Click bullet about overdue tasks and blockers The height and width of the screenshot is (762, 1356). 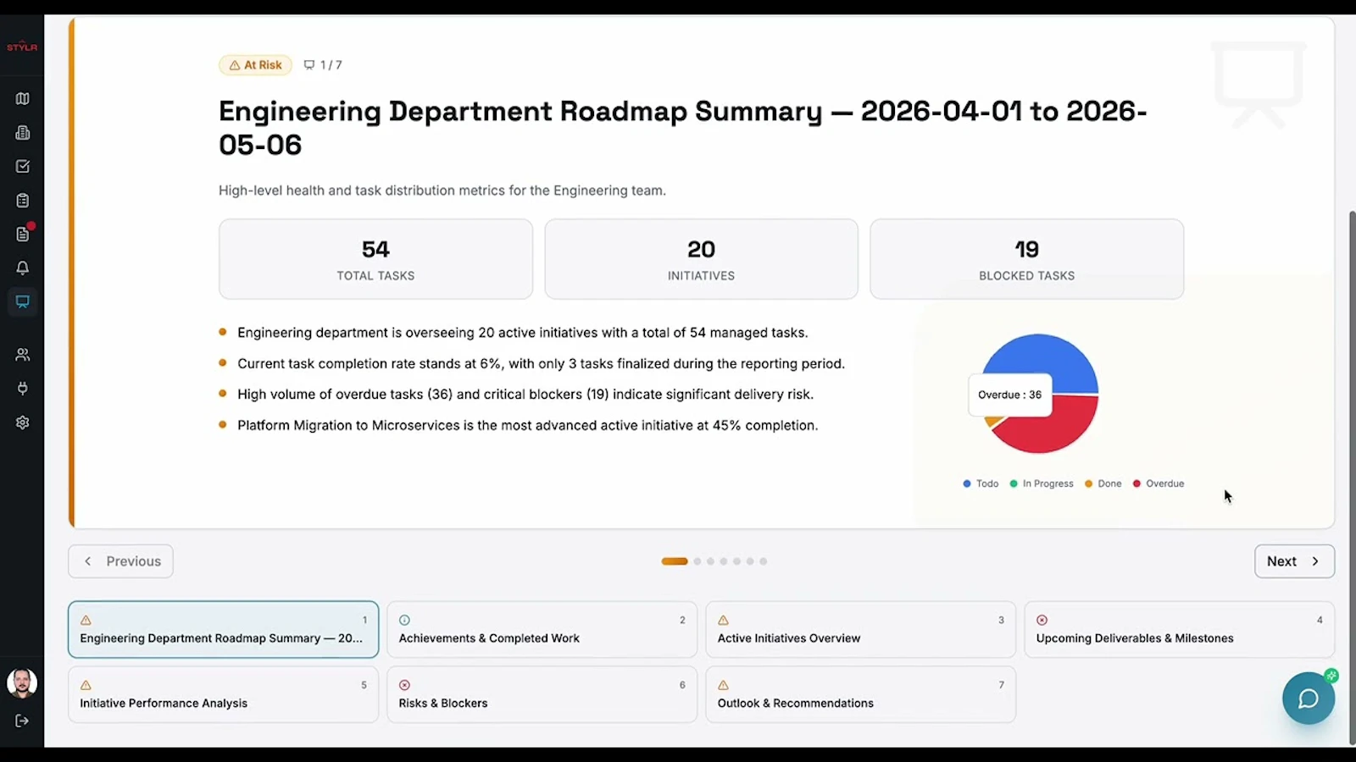tap(525, 395)
